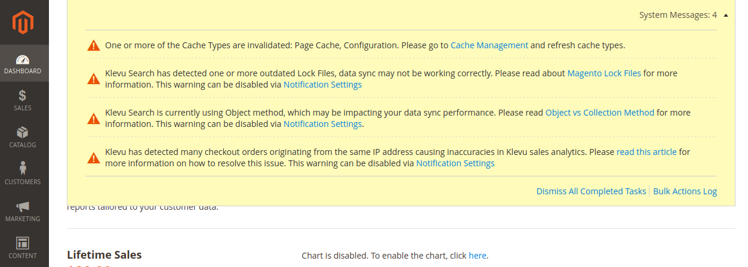Click the System Messages: 4 label
Viewport: 748px width, 267px height.
pyautogui.click(x=678, y=15)
